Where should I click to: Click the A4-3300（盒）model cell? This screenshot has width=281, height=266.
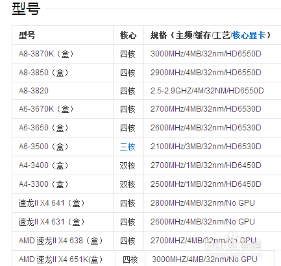tap(43, 184)
